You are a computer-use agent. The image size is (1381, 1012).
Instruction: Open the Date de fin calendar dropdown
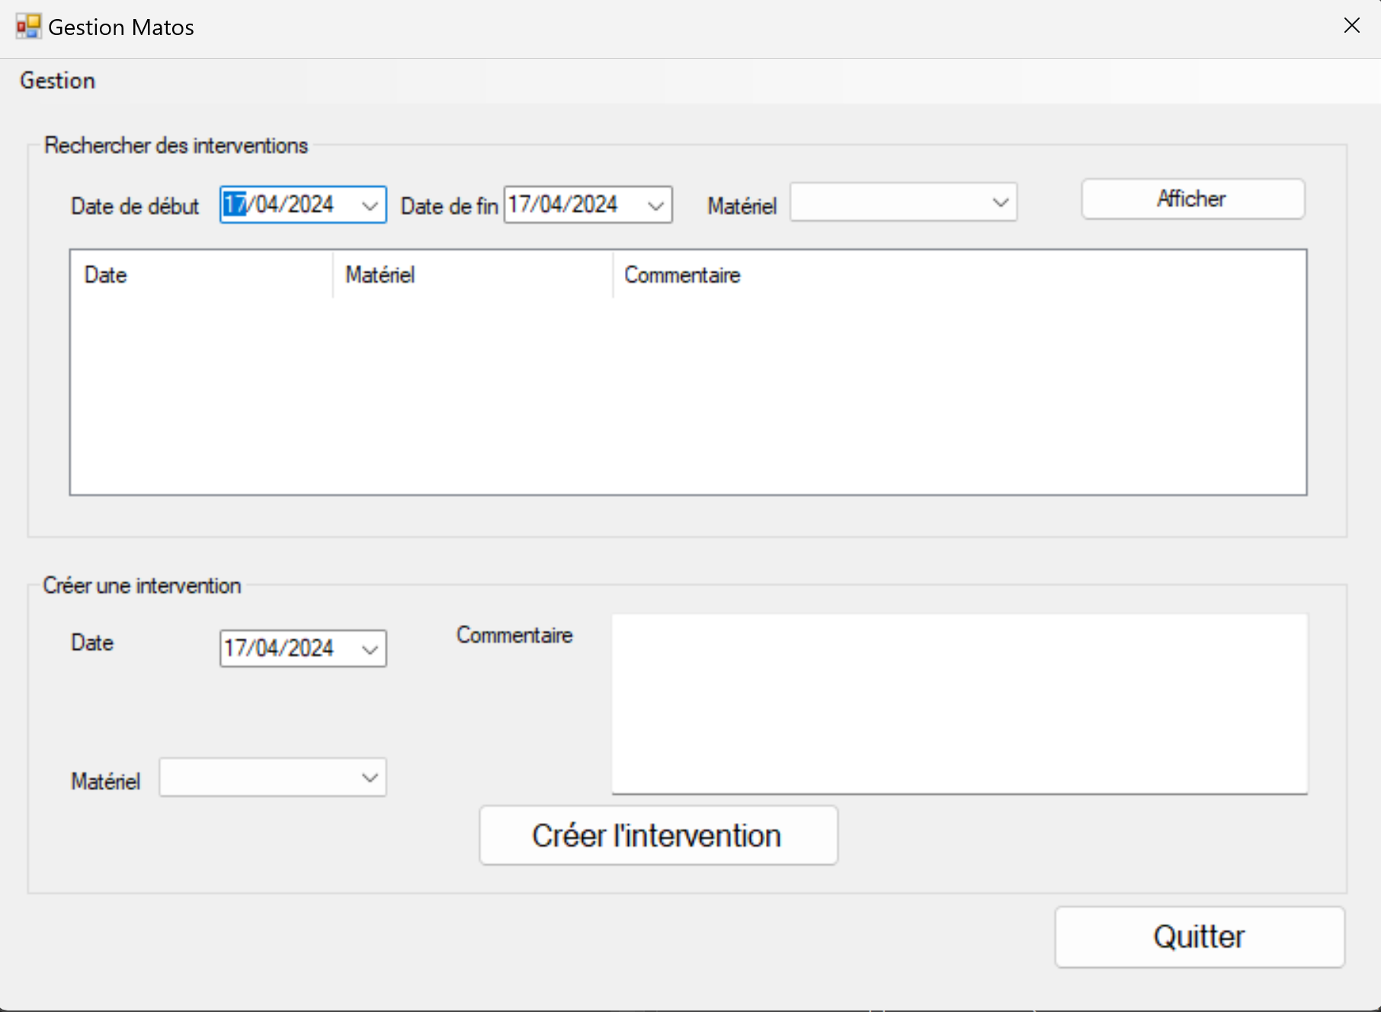(655, 205)
